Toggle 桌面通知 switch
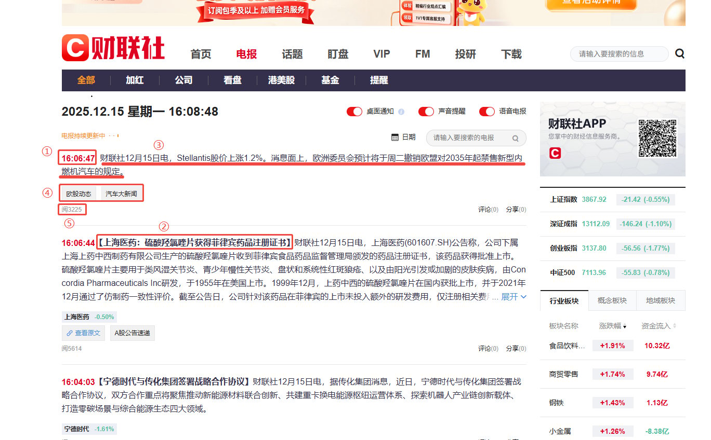 (354, 112)
